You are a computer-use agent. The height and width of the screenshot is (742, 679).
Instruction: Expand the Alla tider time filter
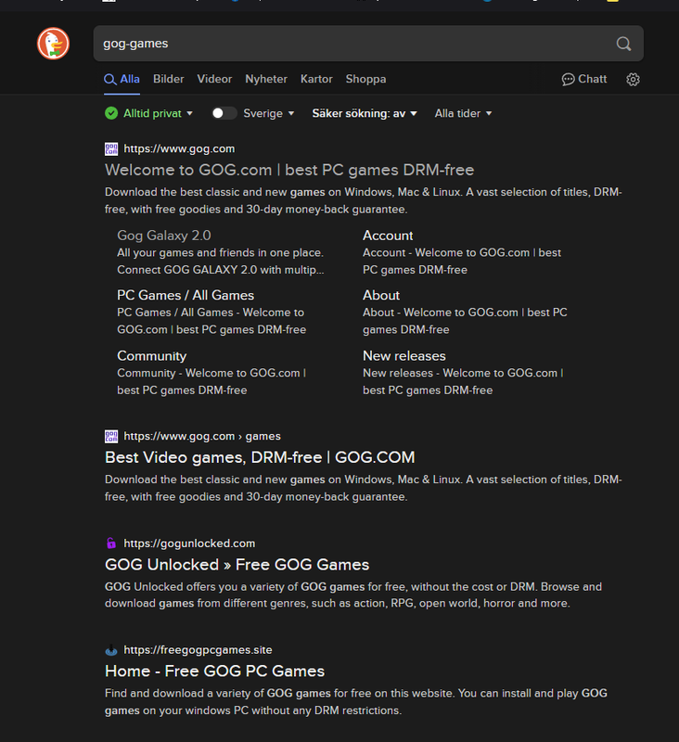pyautogui.click(x=463, y=113)
